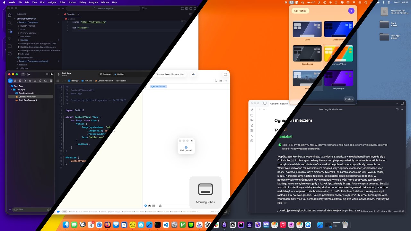Collapse the Test App group folder
This screenshot has height=231, width=411.
[x=12, y=90]
